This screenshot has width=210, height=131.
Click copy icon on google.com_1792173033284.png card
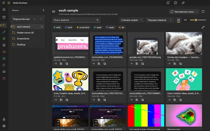tap(137, 64)
